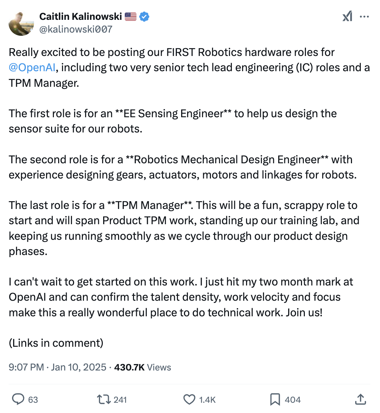
Task: Click the reply speech bubble icon
Action: [x=18, y=400]
